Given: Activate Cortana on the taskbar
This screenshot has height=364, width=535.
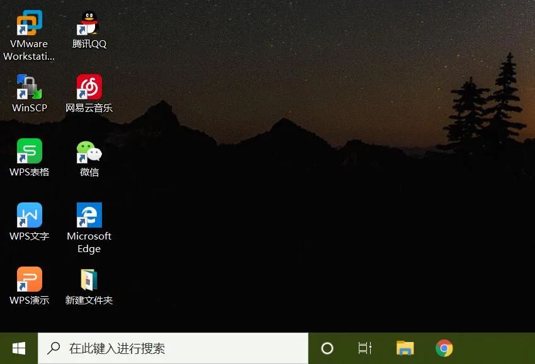Looking at the screenshot, I should pos(327,348).
